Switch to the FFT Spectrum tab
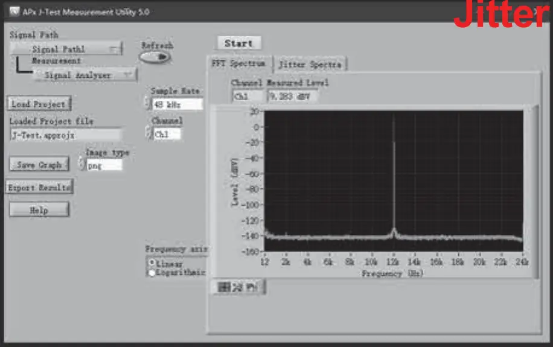The height and width of the screenshot is (347, 553). click(x=238, y=64)
